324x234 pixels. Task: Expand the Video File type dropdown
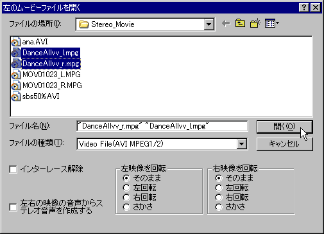242,144
